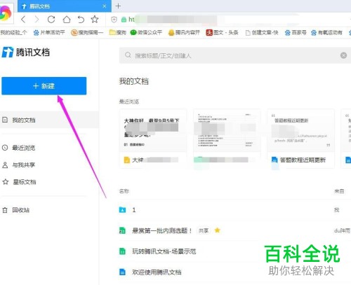Image resolution: width=351 pixels, height=285 pixels.
Task: Open 回收站 in the sidebar
Action: 20,210
